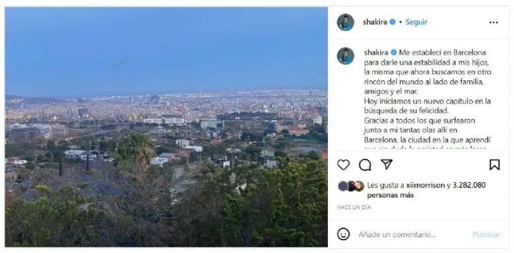View the 3.282.080 personas más likes list
This screenshot has width=514, height=253.
(x=426, y=190)
